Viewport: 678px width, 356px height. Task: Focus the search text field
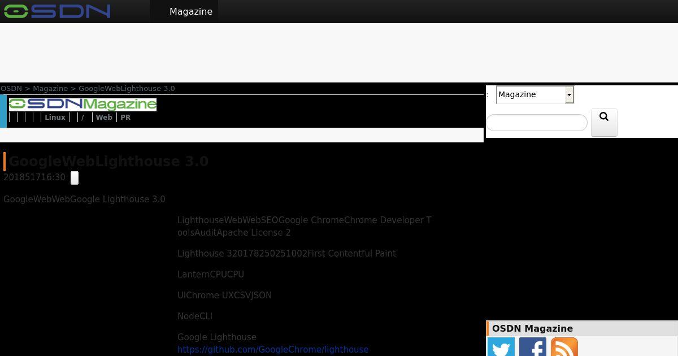tap(537, 123)
